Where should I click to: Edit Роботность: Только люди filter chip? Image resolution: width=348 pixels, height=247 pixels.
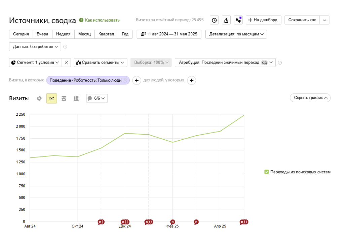coord(85,80)
